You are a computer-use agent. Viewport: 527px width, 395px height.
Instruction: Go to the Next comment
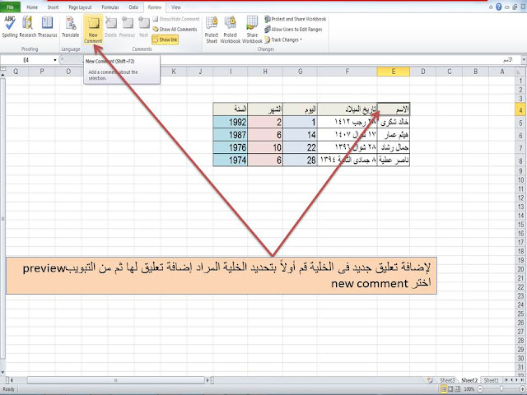(144, 27)
